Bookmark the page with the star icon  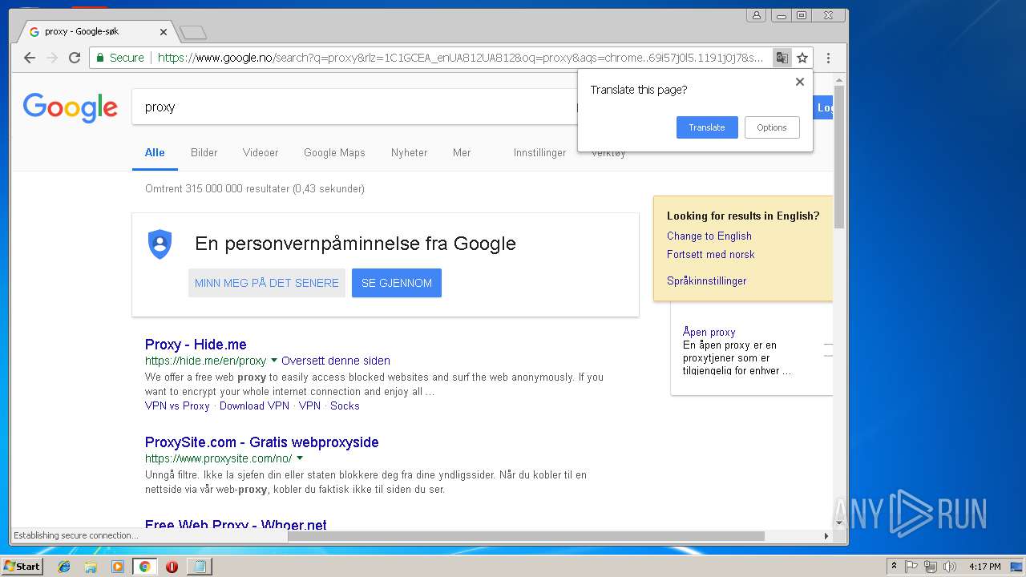pyautogui.click(x=802, y=58)
